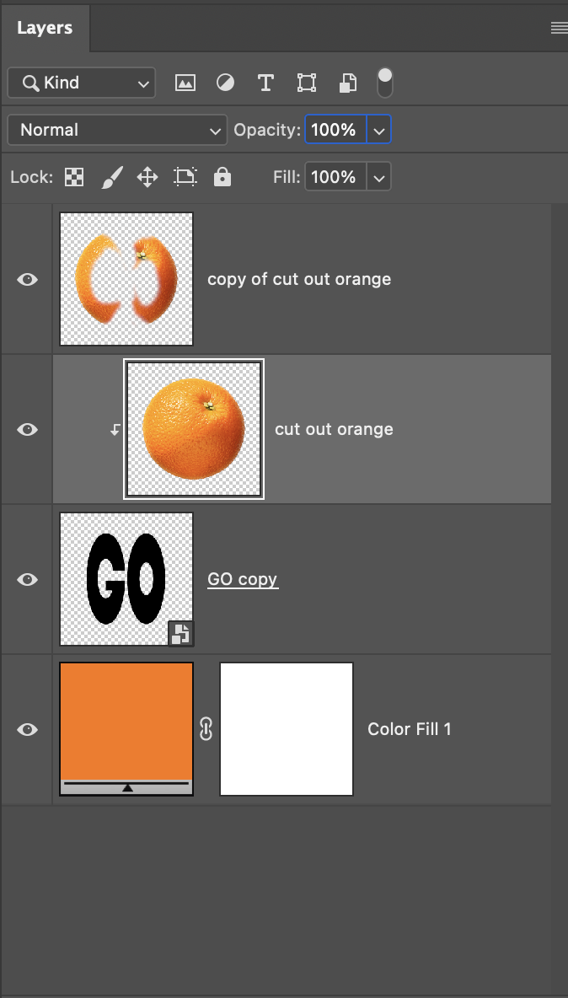Select the GO copy layer name

click(243, 579)
